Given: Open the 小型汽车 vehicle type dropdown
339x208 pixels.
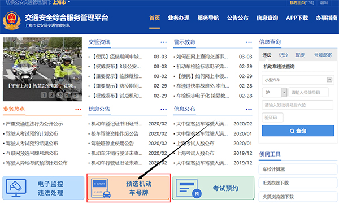Looking at the screenshot, I should click(x=298, y=80).
